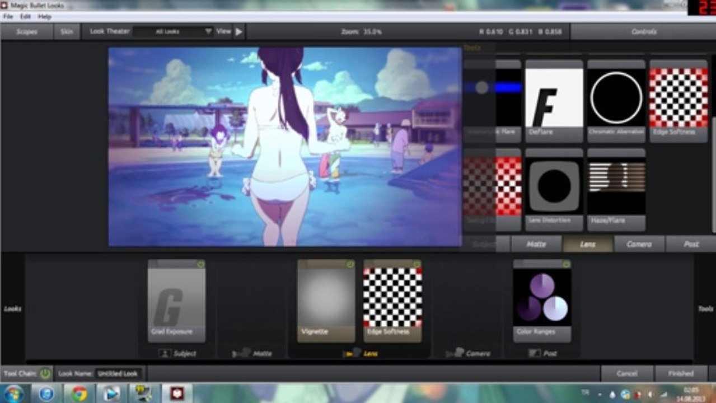
Task: Open the Looks drawer on left edge
Action: click(12, 308)
